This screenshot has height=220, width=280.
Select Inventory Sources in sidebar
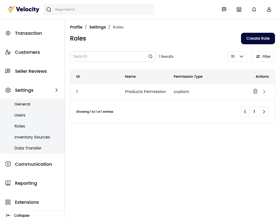(32, 137)
